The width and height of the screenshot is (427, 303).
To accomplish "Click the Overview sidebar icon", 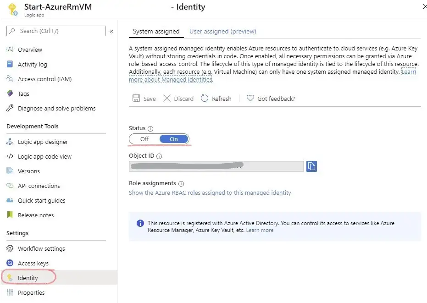I will tap(10, 49).
